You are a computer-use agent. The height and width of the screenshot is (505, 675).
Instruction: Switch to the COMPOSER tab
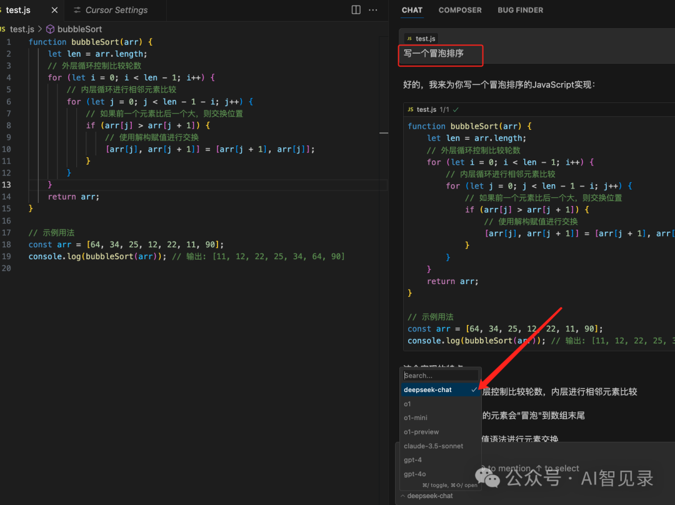point(459,10)
